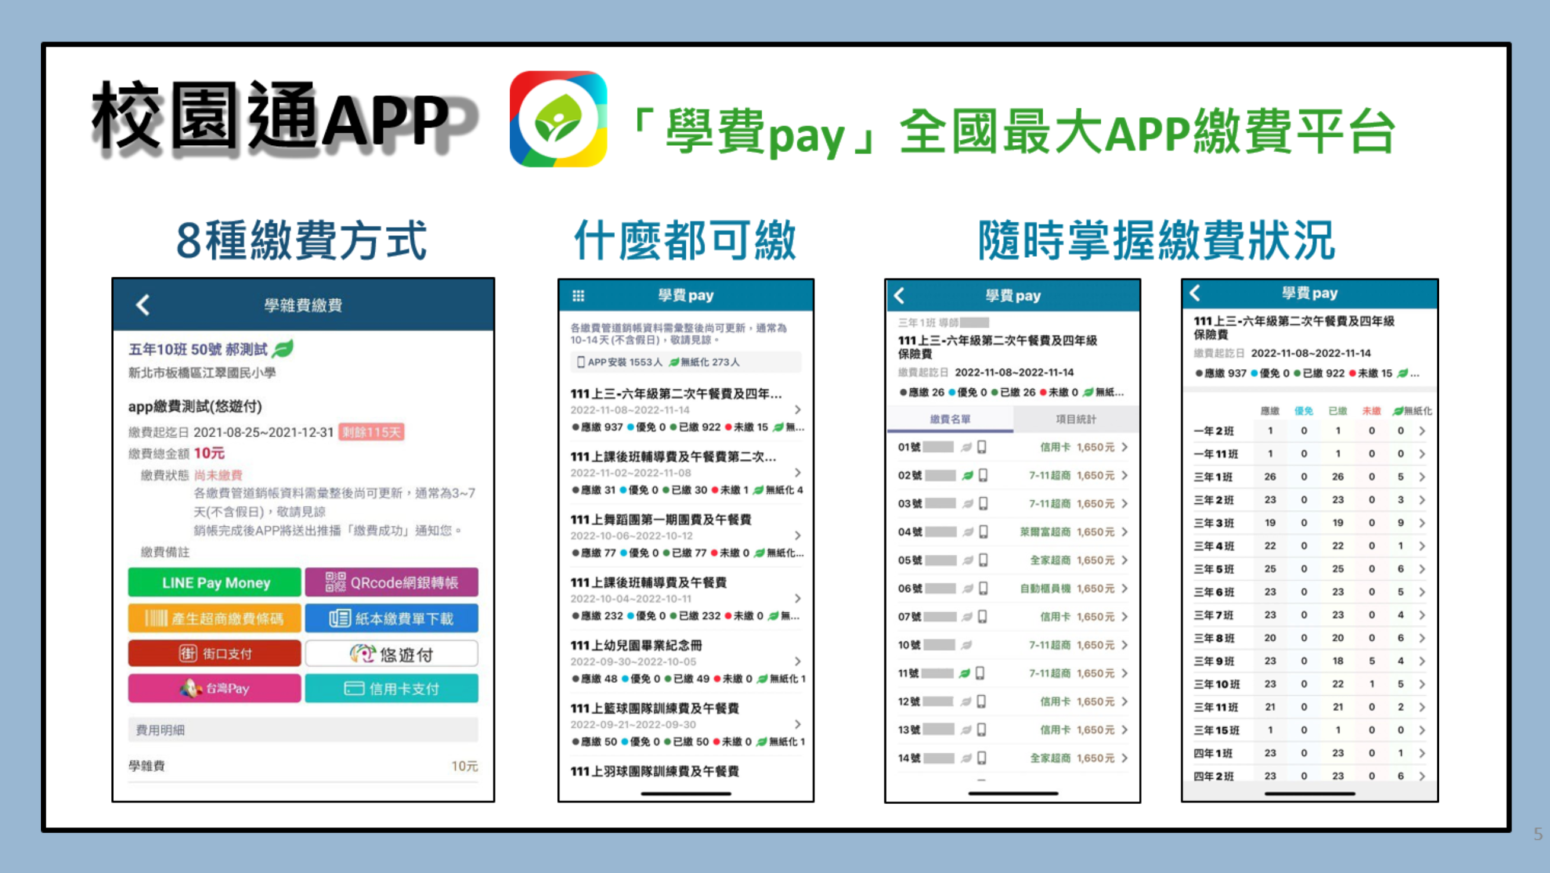Click the green leaf icon on row 02號
This screenshot has height=873, width=1550.
pyautogui.click(x=967, y=475)
